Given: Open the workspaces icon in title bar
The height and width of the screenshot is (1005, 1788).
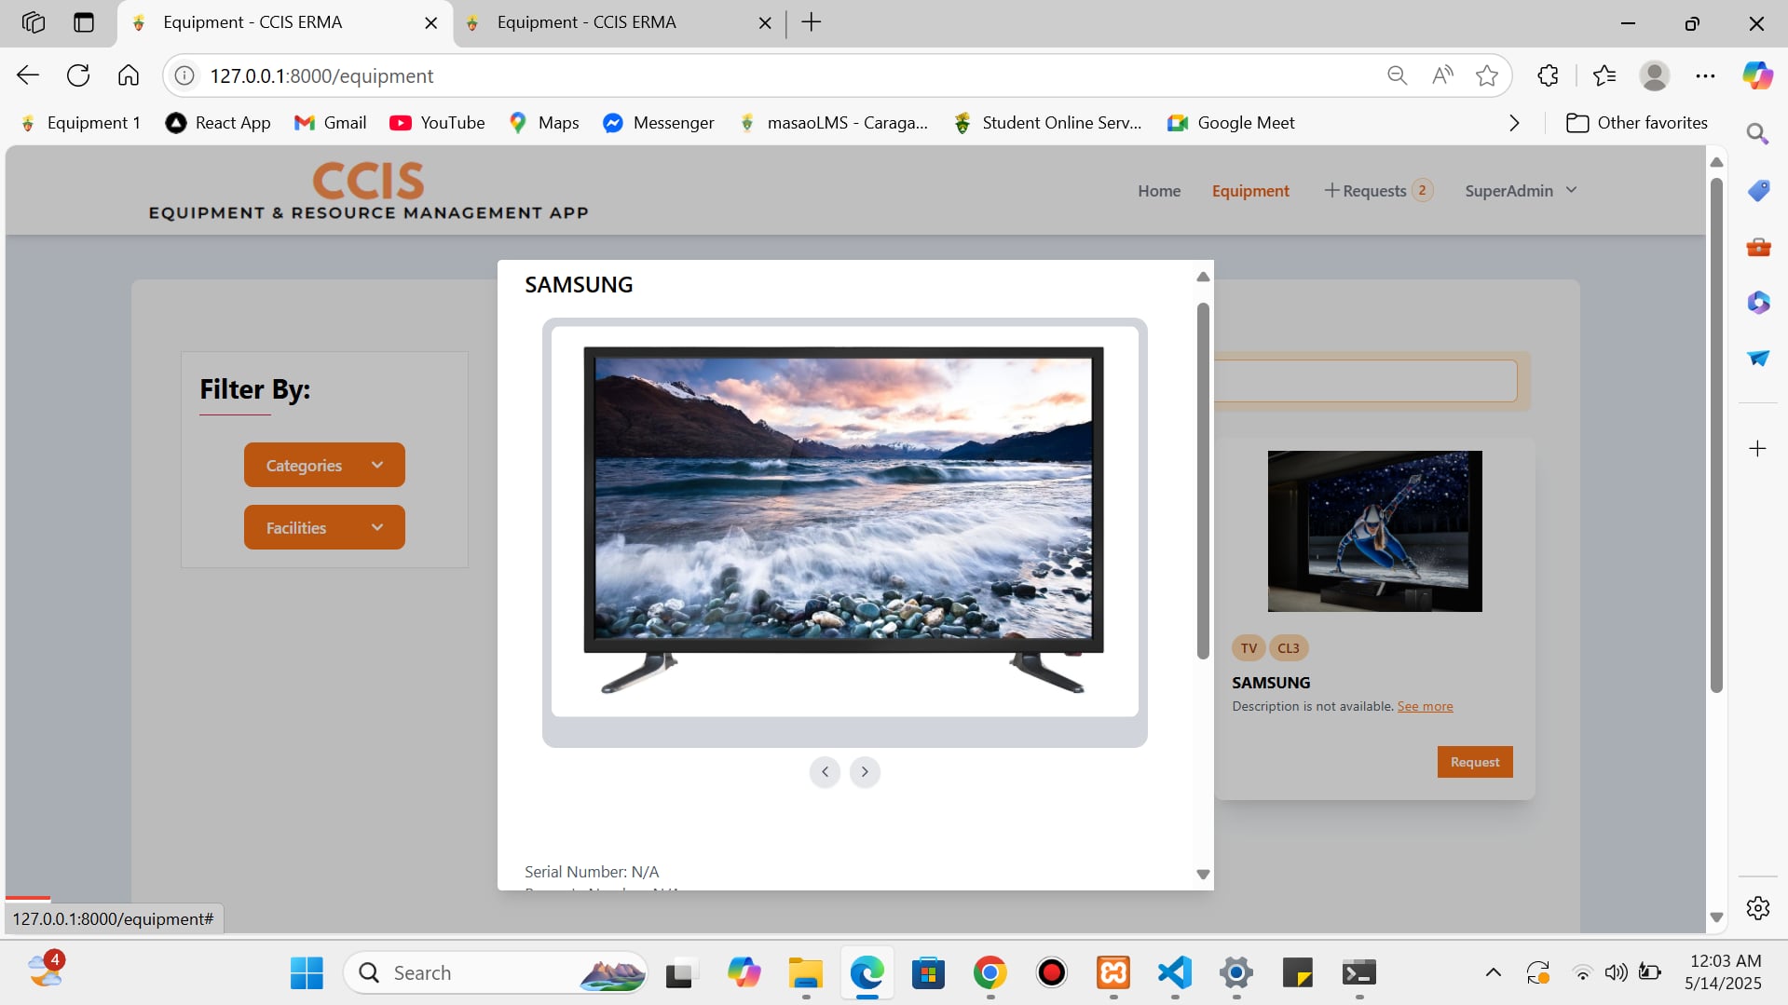Looking at the screenshot, I should pos(34,22).
